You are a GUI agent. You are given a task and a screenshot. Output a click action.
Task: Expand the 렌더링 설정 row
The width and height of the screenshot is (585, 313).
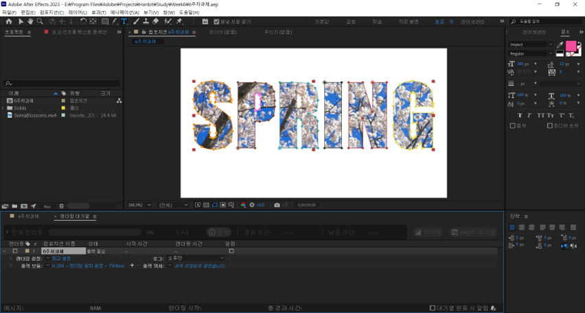(x=11, y=258)
